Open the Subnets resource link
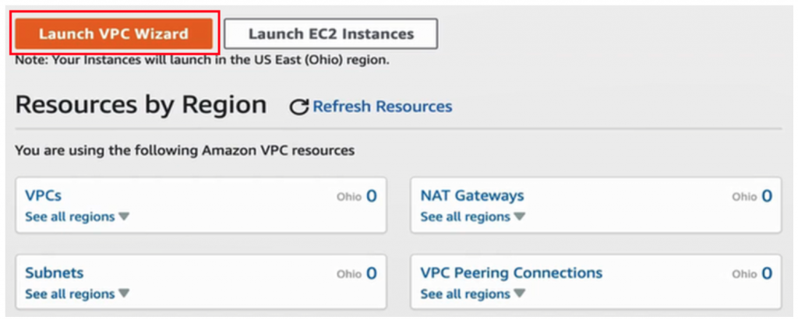The width and height of the screenshot is (798, 320). coord(55,273)
